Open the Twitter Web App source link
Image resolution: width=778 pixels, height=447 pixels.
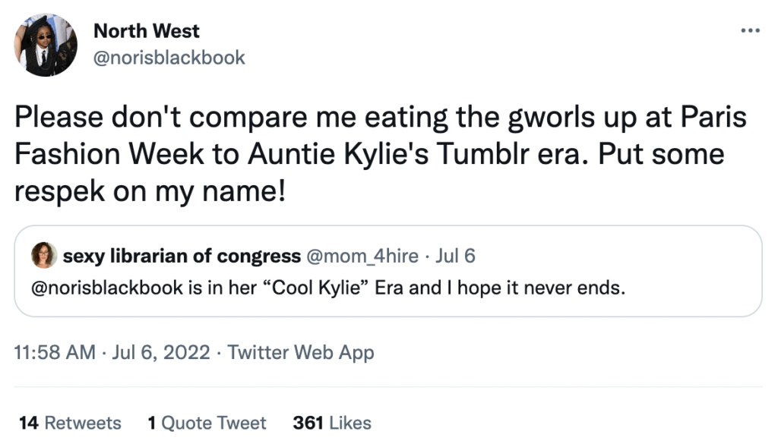click(x=301, y=352)
